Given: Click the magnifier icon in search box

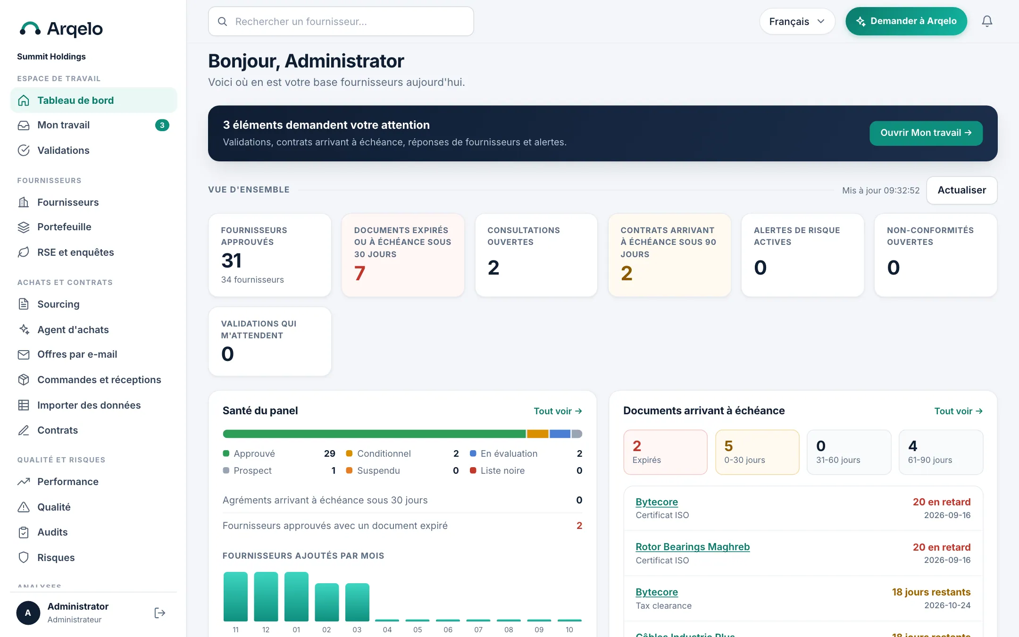Looking at the screenshot, I should 222,21.
